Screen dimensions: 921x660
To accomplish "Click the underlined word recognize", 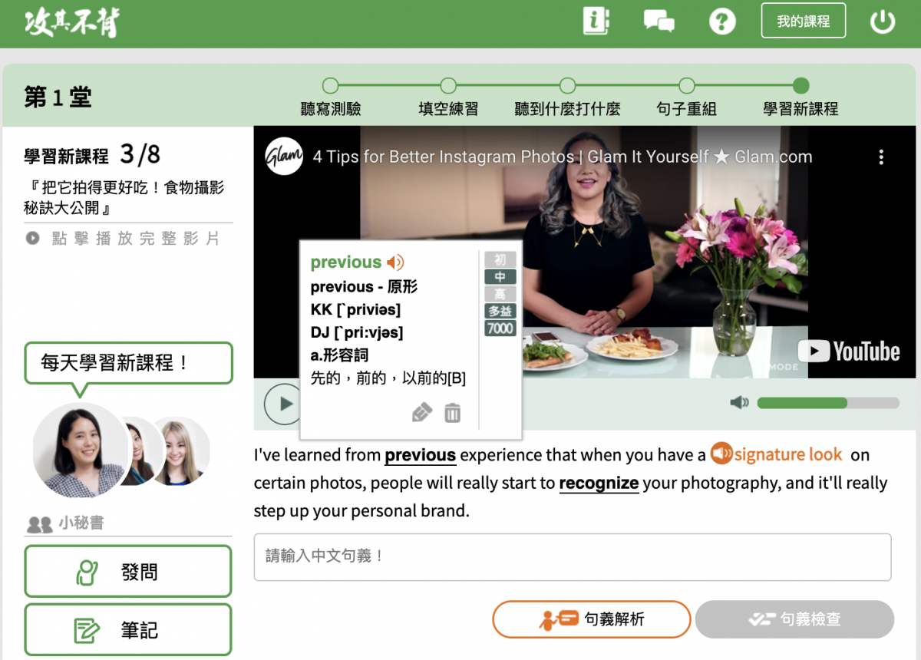I will tap(599, 483).
